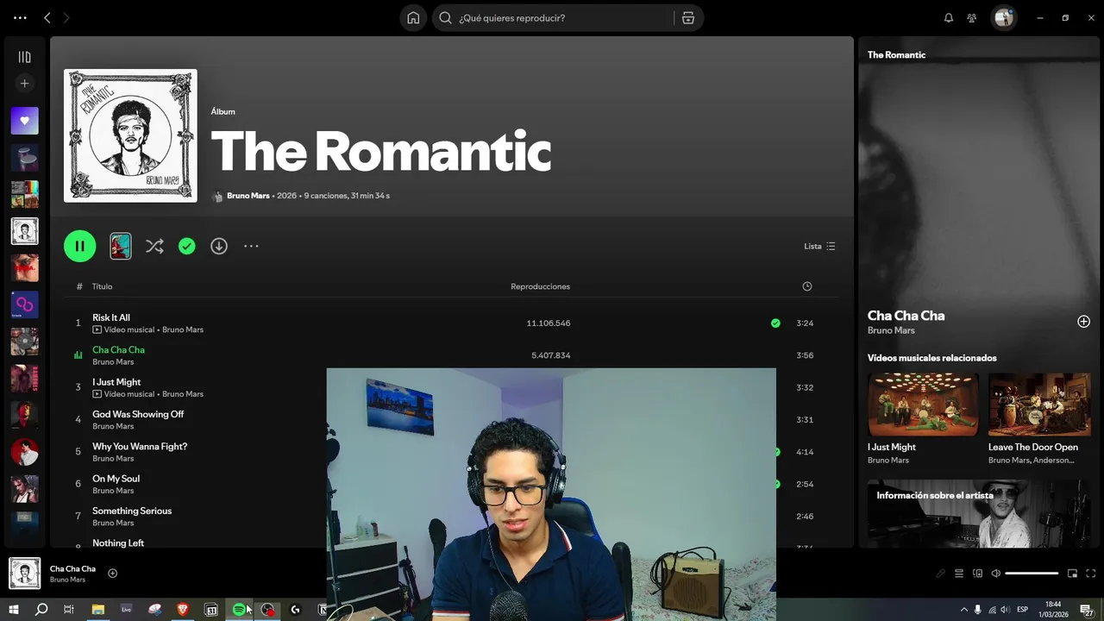Open the user profile avatar menu
The image size is (1104, 621).
click(1003, 17)
